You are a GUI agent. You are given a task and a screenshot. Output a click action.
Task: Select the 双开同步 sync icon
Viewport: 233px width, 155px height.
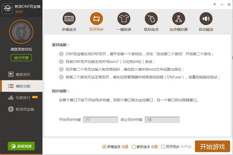(x=96, y=19)
